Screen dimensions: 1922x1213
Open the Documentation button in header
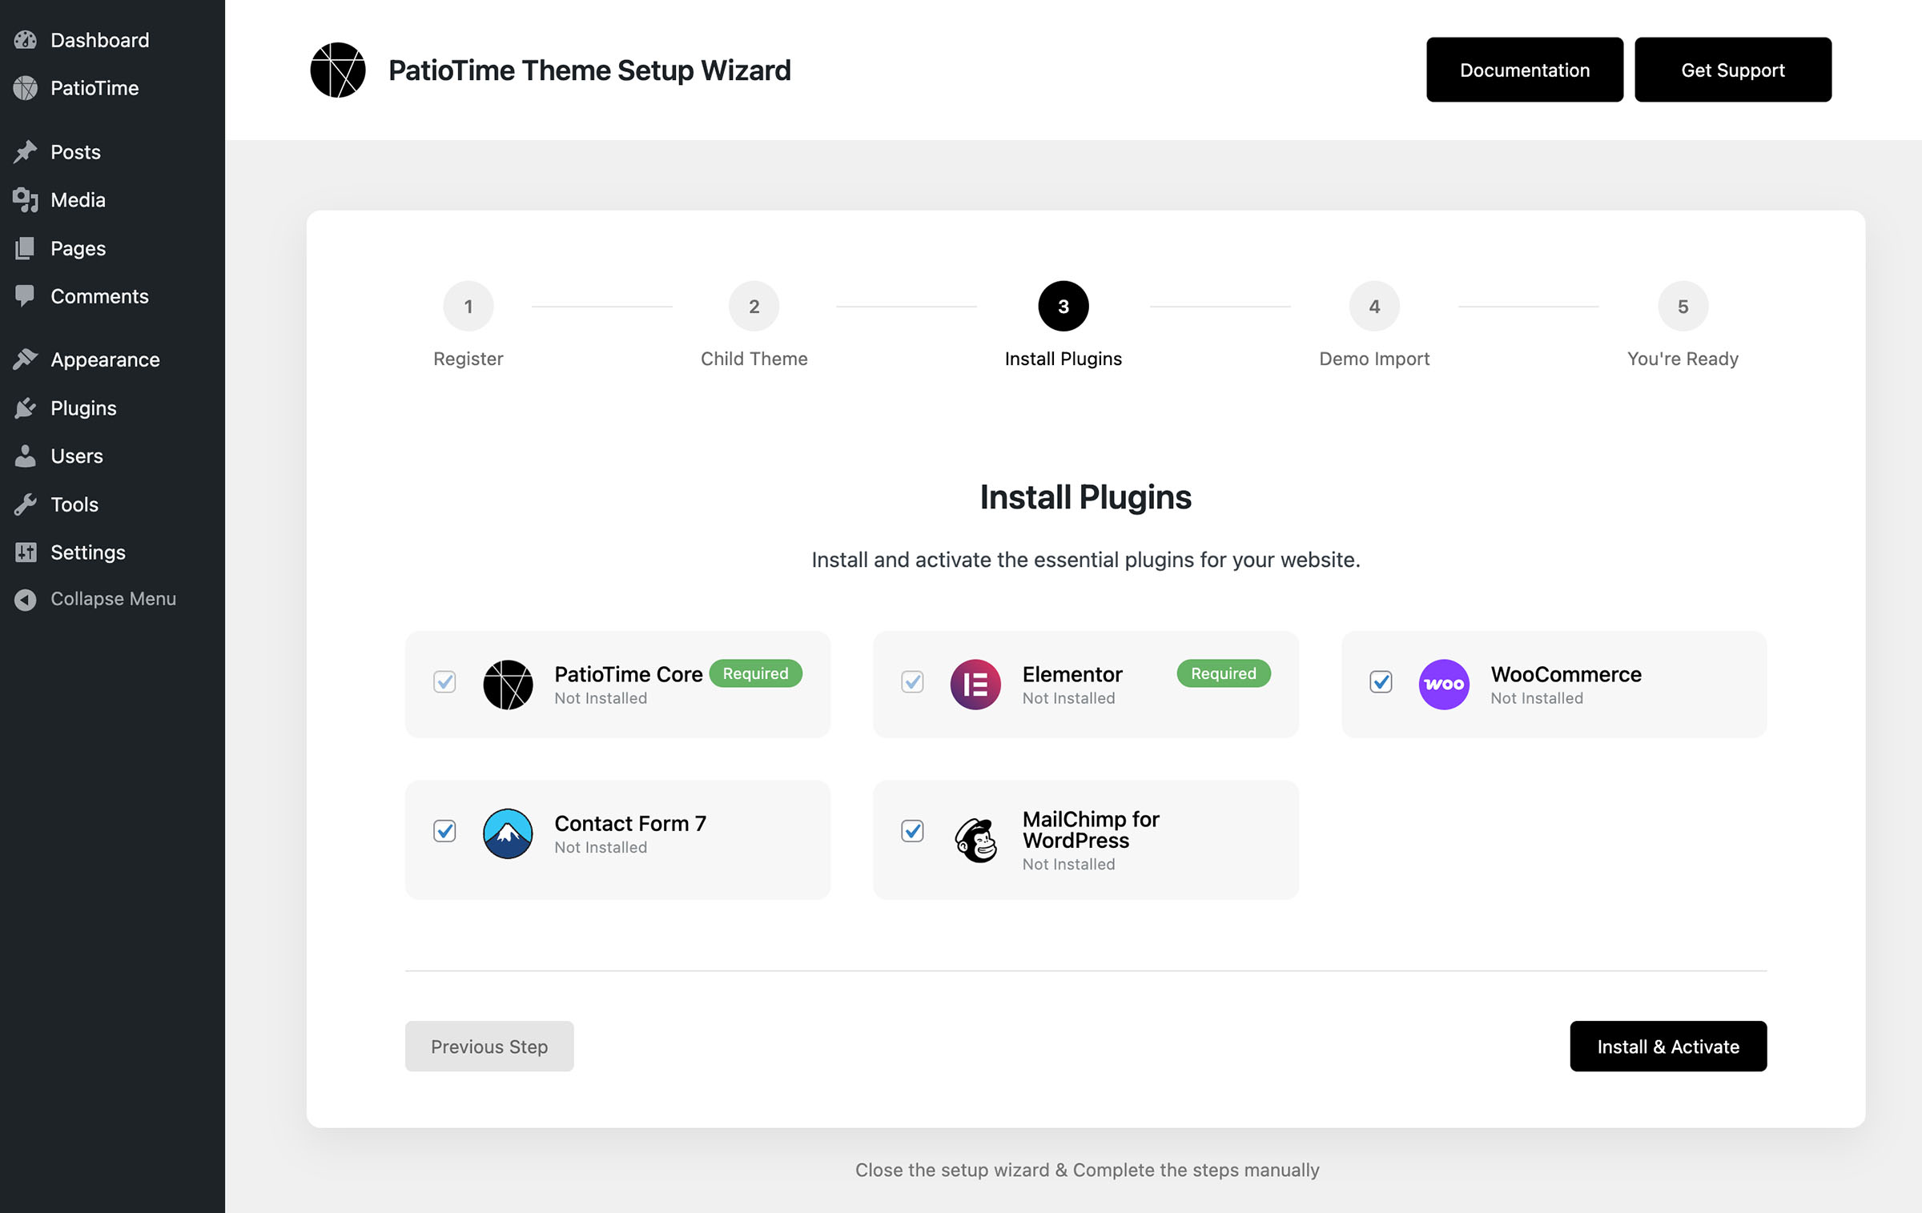click(1524, 70)
